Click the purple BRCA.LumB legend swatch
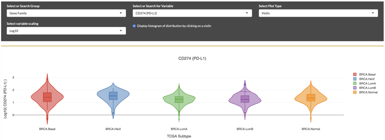Image resolution: width=385 pixels, height=140 pixels. [355, 88]
